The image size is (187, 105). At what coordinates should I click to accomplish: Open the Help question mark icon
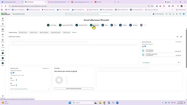click(180, 14)
